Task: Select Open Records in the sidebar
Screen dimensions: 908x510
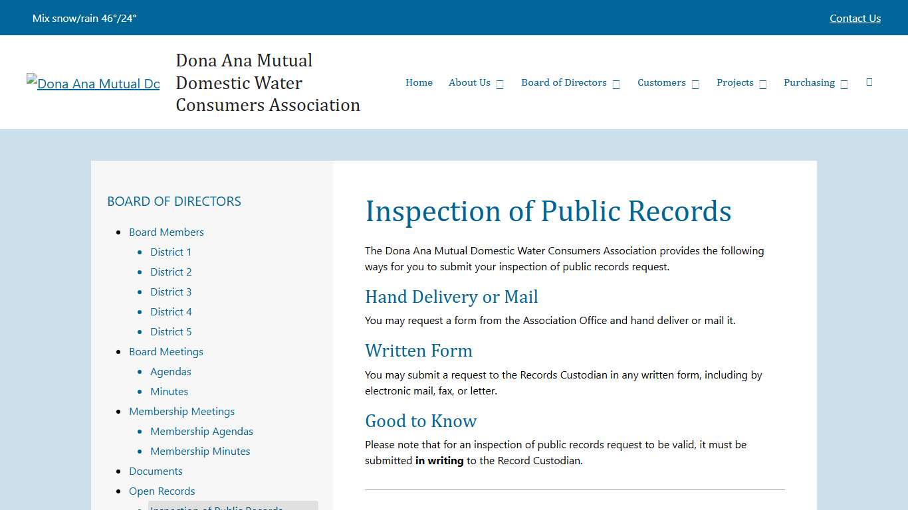Action: 162,491
